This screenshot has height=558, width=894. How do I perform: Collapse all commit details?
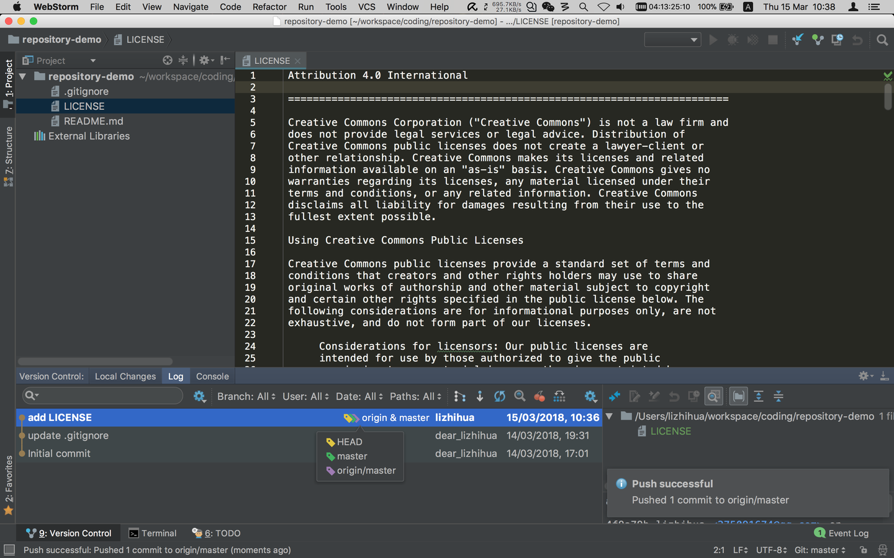pyautogui.click(x=780, y=396)
